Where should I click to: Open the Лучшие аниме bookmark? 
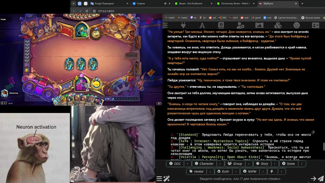[x=311, y=18]
